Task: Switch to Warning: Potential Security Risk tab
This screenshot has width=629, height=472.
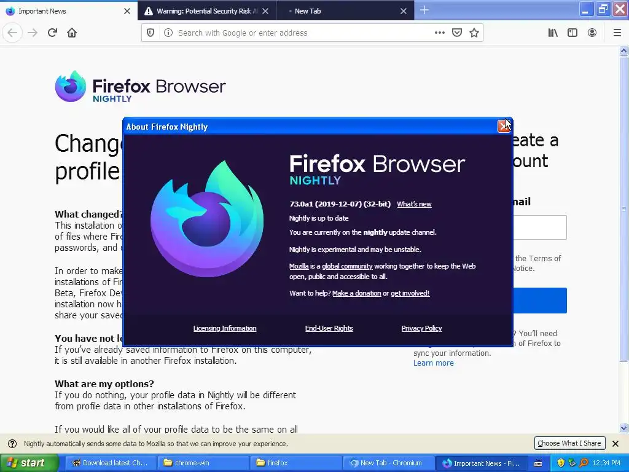Action: tap(207, 11)
